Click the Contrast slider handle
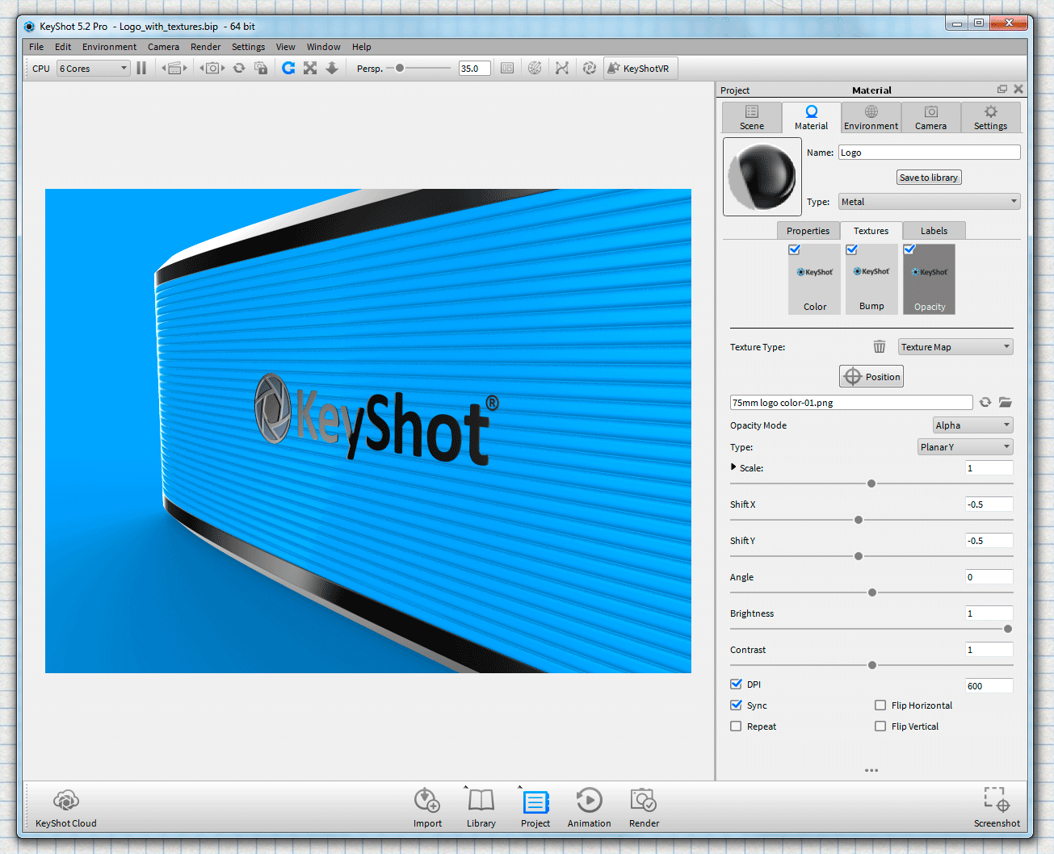 click(872, 665)
